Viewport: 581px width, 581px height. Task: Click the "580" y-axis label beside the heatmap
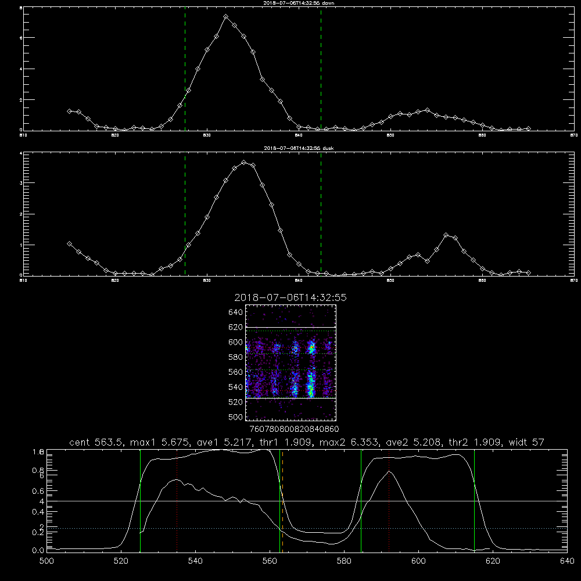[x=236, y=357]
